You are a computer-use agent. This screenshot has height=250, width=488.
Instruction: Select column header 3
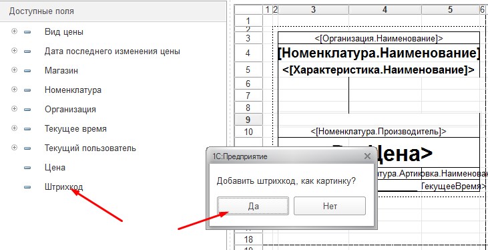(x=313, y=10)
